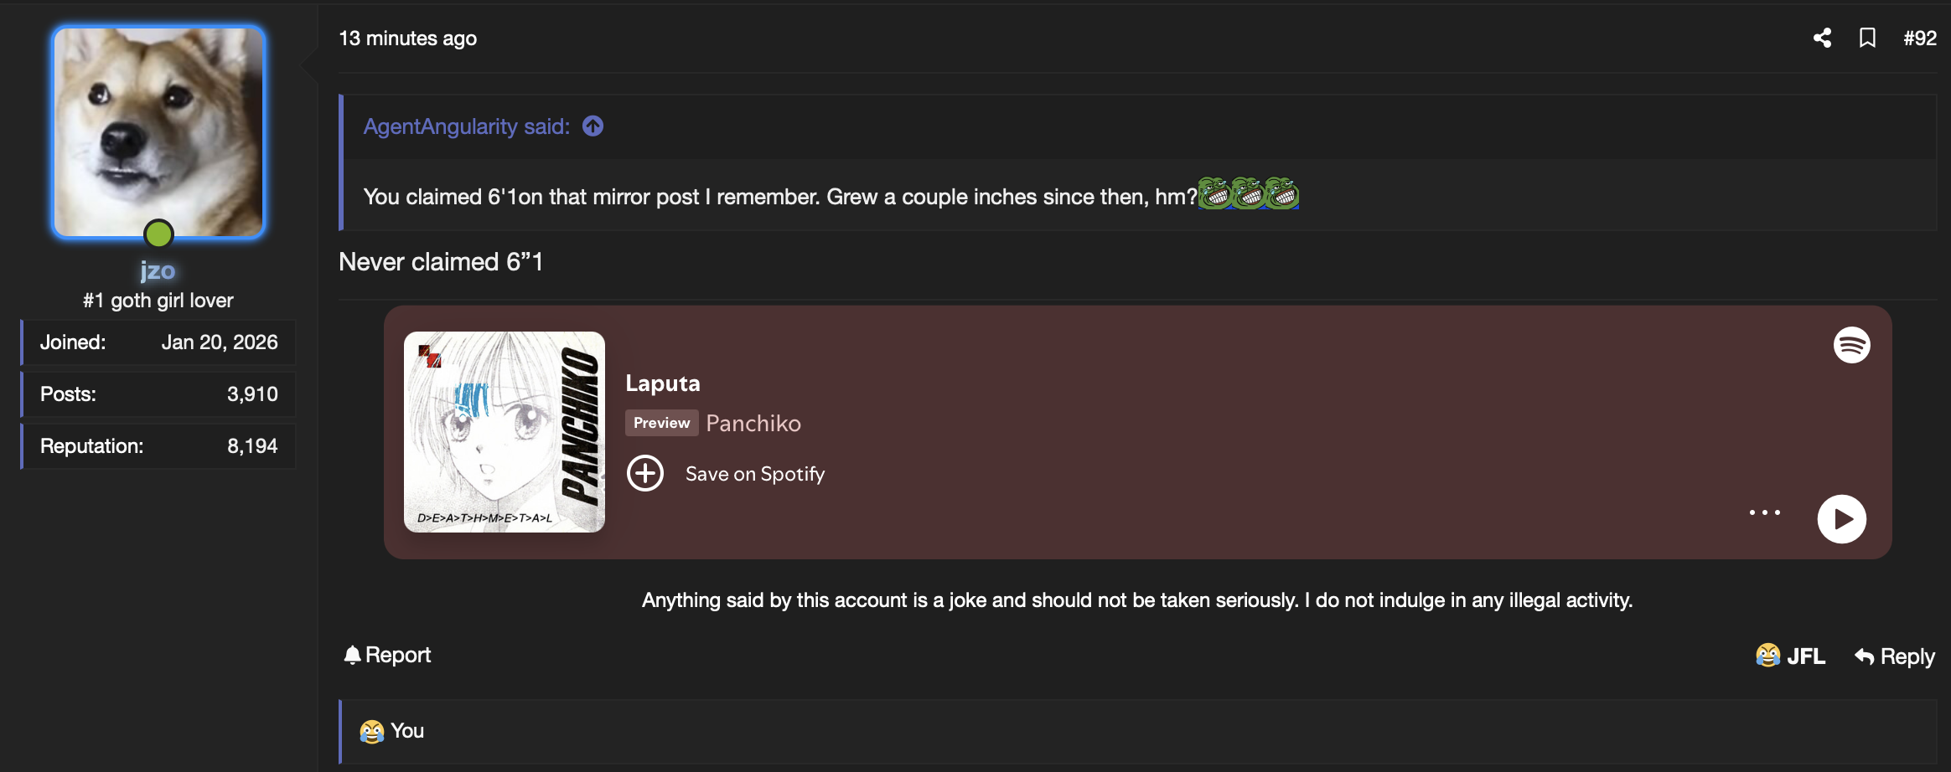Open the Spotify embed more options dots
The image size is (1951, 772).
[1764, 512]
